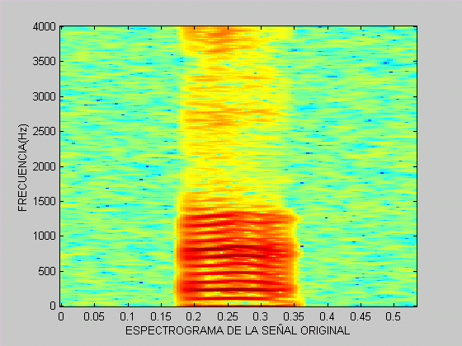Click the 0.35 time tick label
The width and height of the screenshot is (462, 346).
coord(294,316)
